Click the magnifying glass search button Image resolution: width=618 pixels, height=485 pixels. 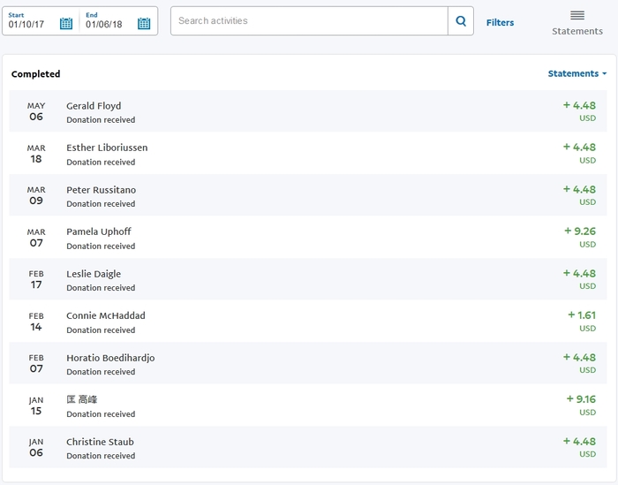461,21
